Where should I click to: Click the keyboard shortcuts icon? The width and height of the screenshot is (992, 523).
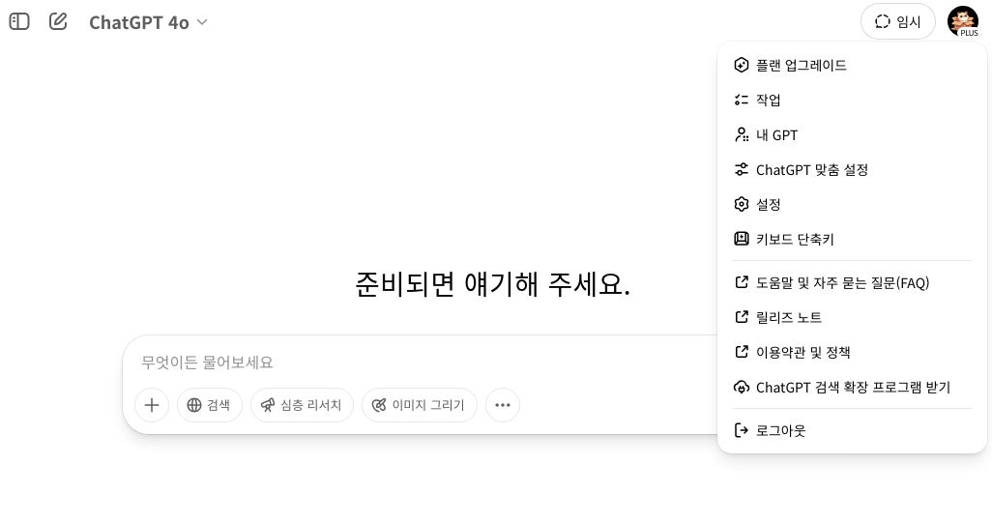[741, 239]
